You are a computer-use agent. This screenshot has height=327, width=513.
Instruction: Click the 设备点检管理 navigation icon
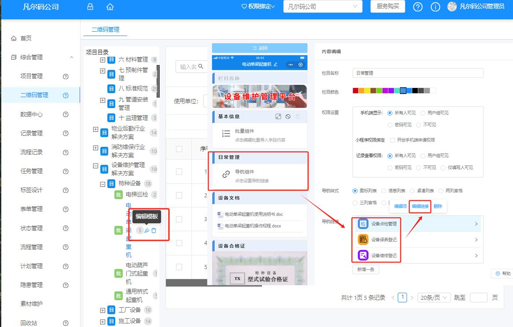363,224
